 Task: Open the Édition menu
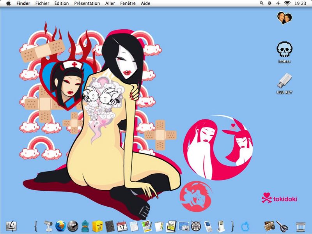coord(62,4)
